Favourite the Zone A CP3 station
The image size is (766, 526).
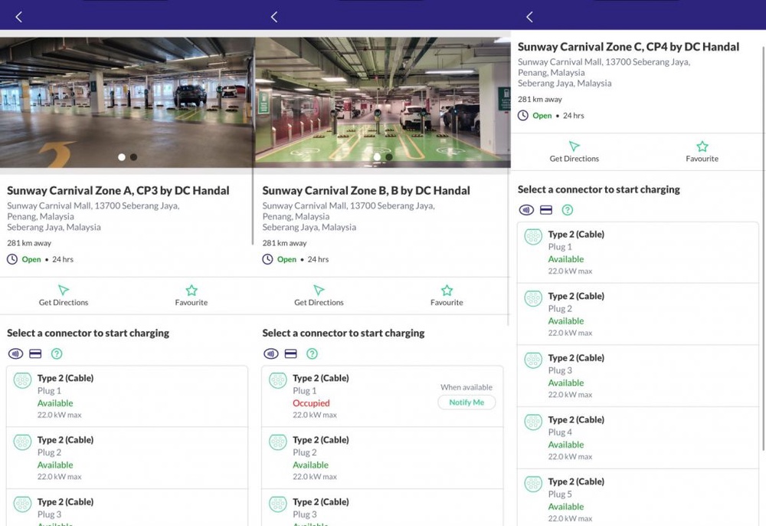(191, 296)
